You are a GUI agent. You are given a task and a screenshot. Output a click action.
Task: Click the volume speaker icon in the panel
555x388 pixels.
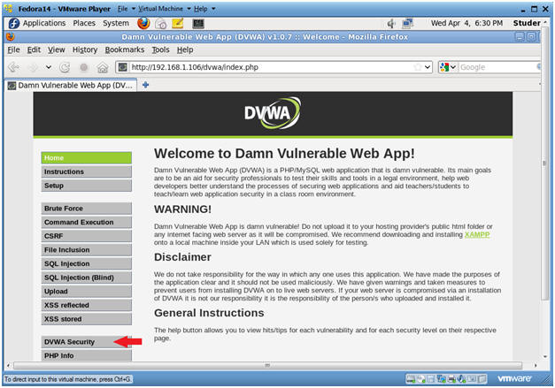390,24
